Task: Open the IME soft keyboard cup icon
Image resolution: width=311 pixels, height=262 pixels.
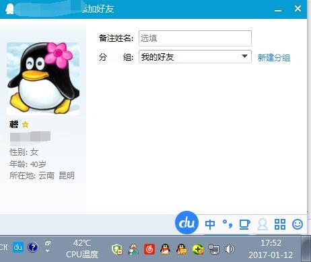Action: coord(244,224)
